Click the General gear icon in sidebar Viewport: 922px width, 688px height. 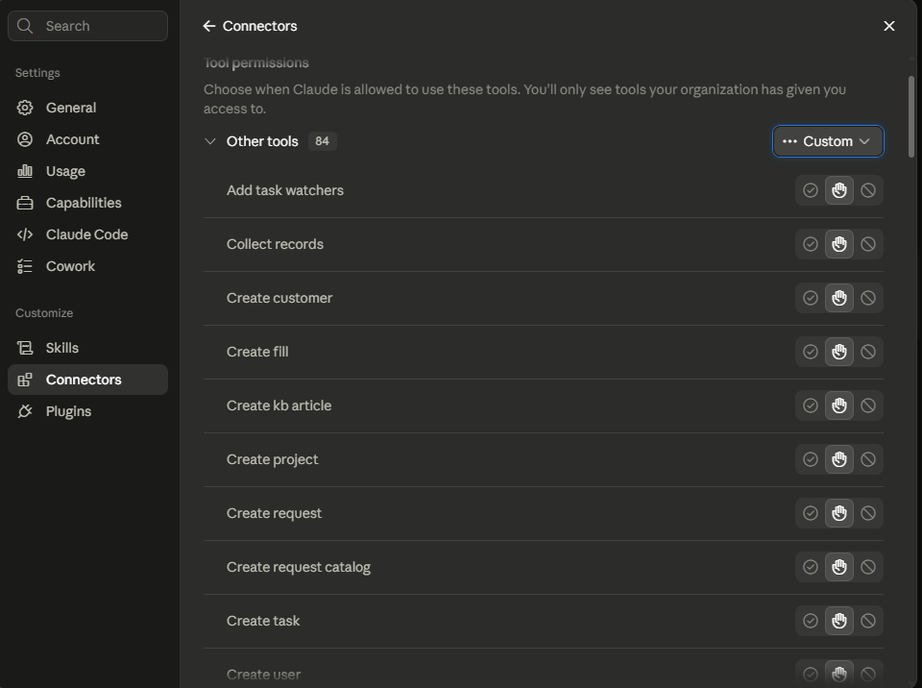(x=25, y=108)
